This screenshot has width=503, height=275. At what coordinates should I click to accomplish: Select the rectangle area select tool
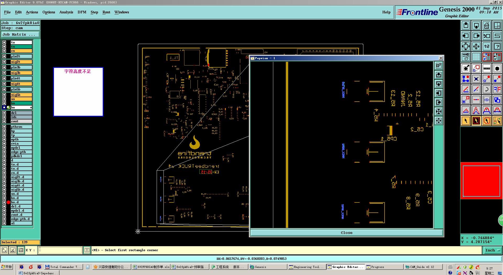[476, 121]
